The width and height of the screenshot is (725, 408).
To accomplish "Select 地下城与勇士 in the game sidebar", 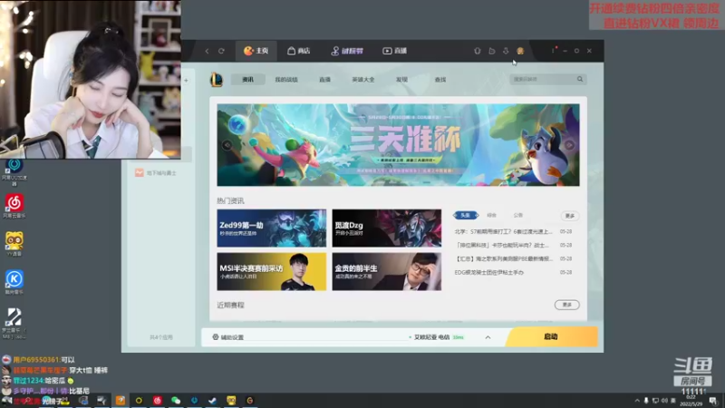I will (x=156, y=173).
